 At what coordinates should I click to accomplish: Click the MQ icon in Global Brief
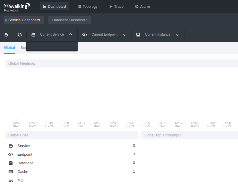pyautogui.click(x=11, y=180)
